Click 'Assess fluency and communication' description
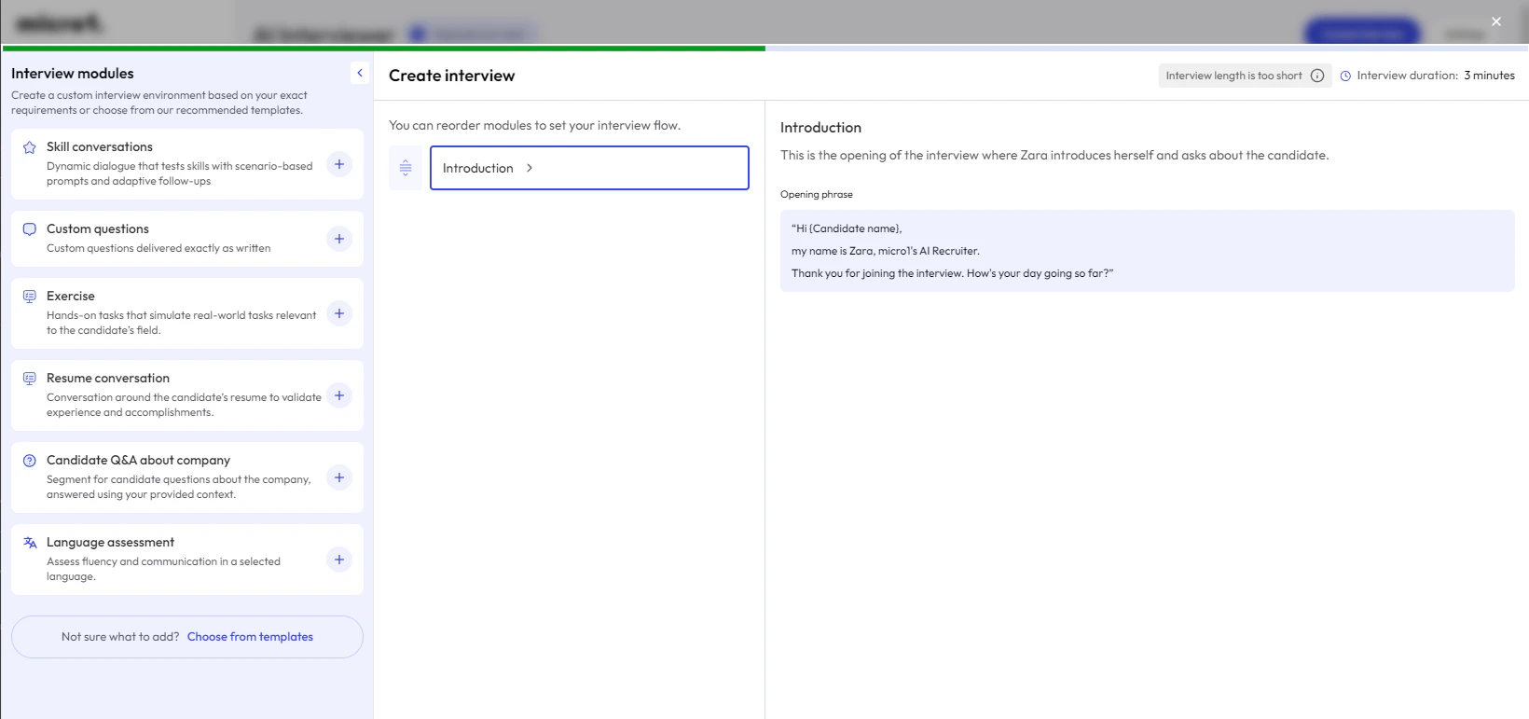Viewport: 1529px width, 719px height. click(x=163, y=569)
